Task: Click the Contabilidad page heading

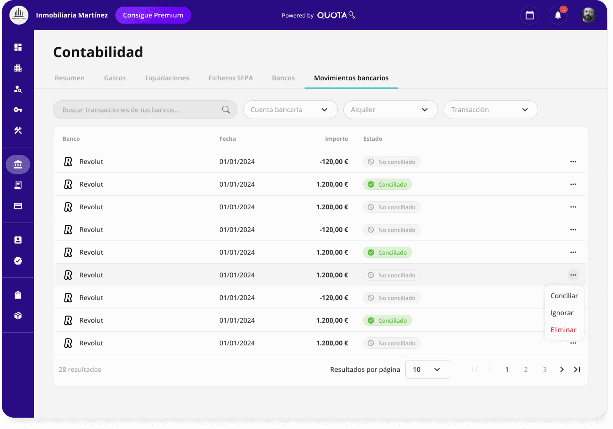Action: click(x=98, y=52)
